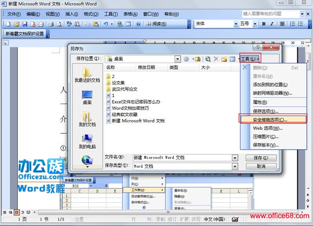Click the 修改日期 column header
313x226 pixels.
[151, 68]
